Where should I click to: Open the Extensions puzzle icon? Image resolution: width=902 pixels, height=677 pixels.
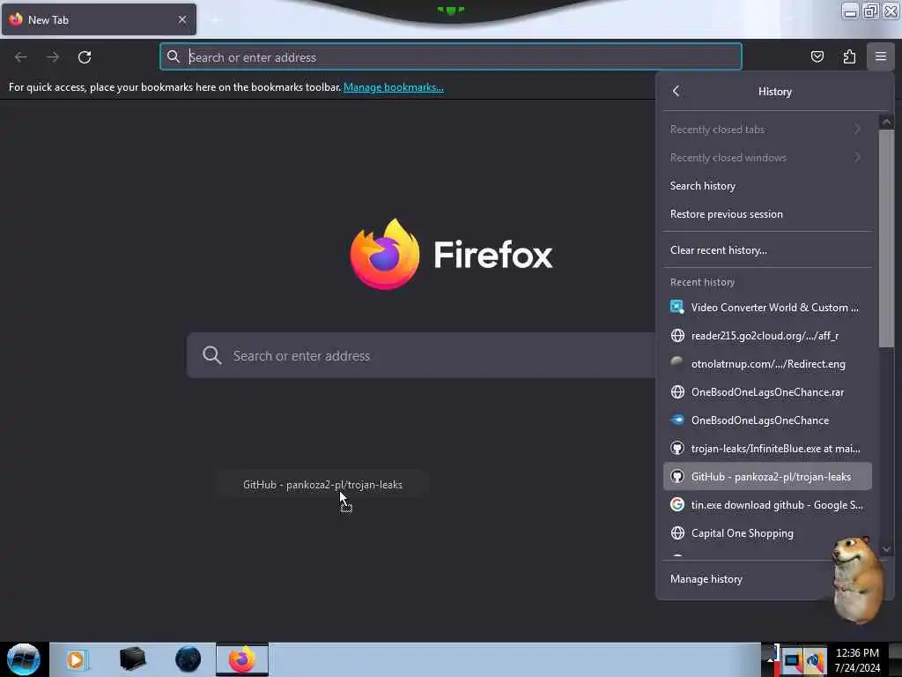[849, 56]
